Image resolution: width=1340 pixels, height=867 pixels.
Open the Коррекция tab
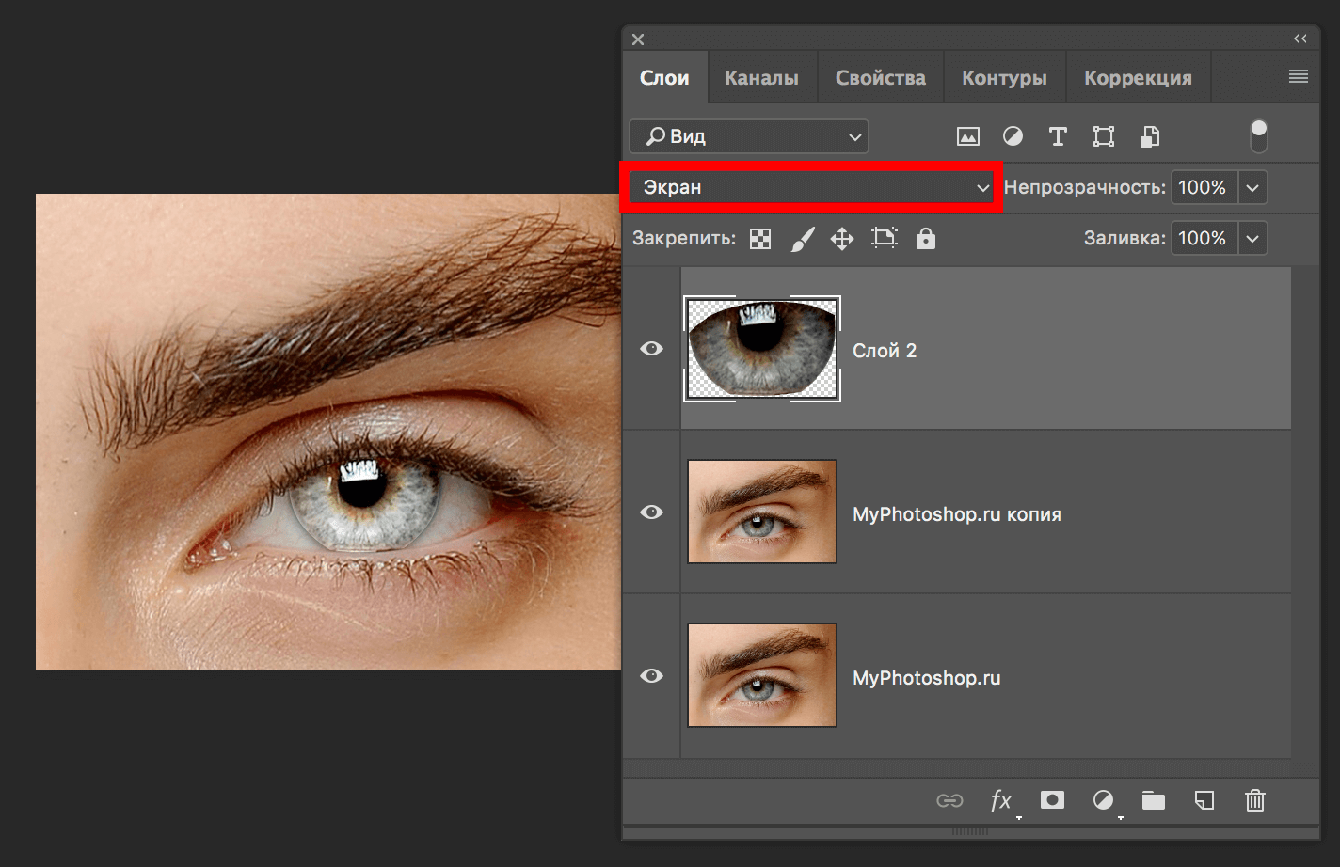coord(1138,78)
